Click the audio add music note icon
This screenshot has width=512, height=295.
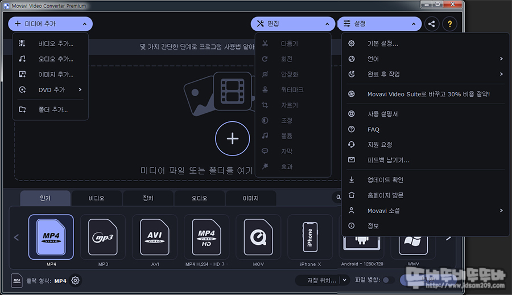pos(22,59)
